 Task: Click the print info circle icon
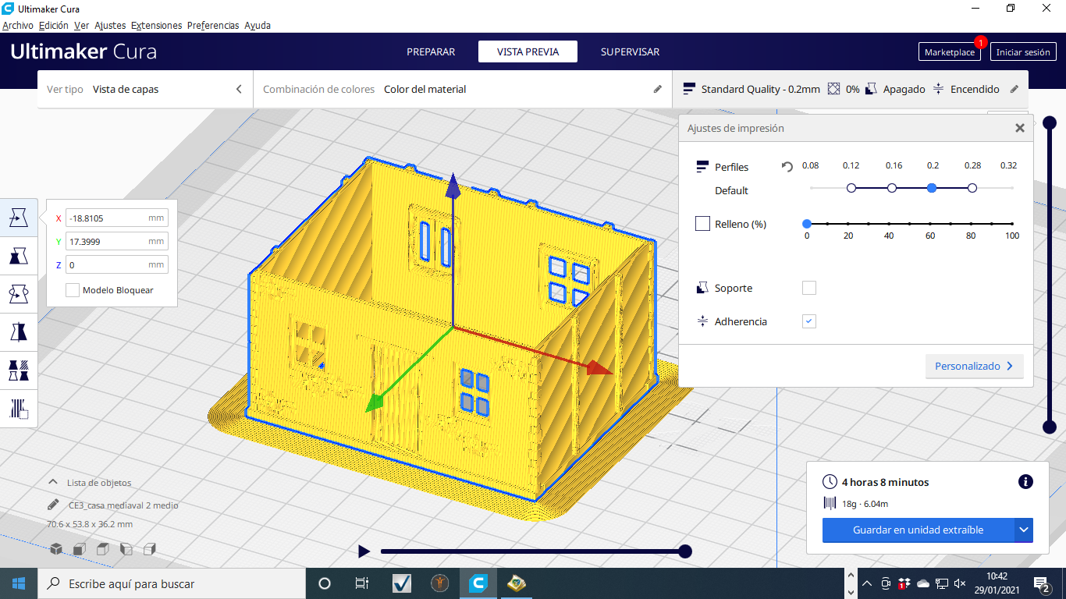[x=1025, y=482]
